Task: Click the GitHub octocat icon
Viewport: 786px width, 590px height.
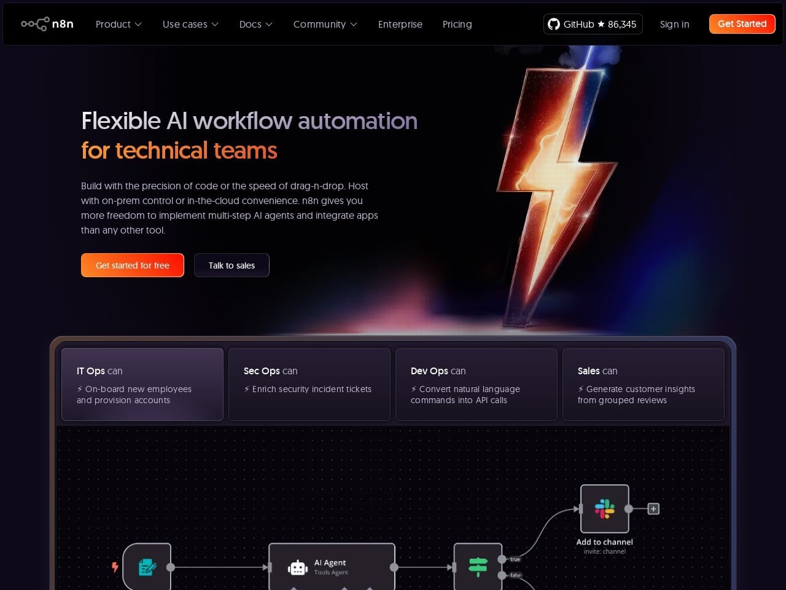Action: coord(554,24)
